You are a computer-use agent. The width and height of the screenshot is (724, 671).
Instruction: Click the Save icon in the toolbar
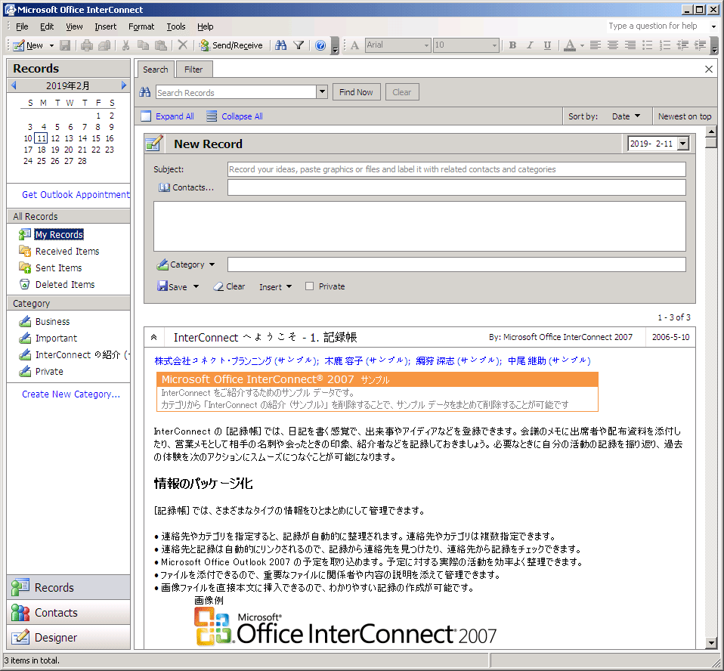pos(65,45)
